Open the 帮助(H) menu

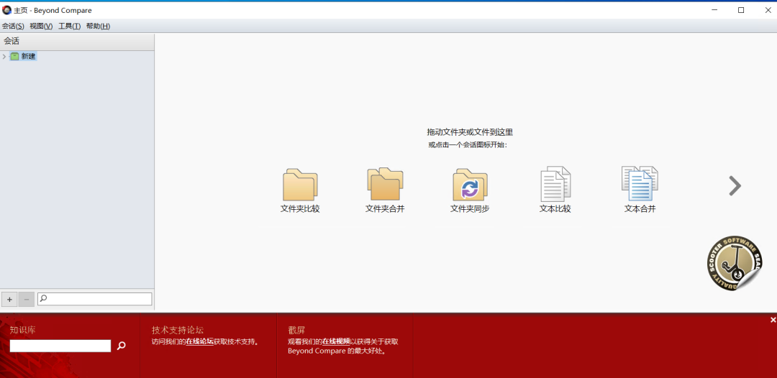[98, 26]
